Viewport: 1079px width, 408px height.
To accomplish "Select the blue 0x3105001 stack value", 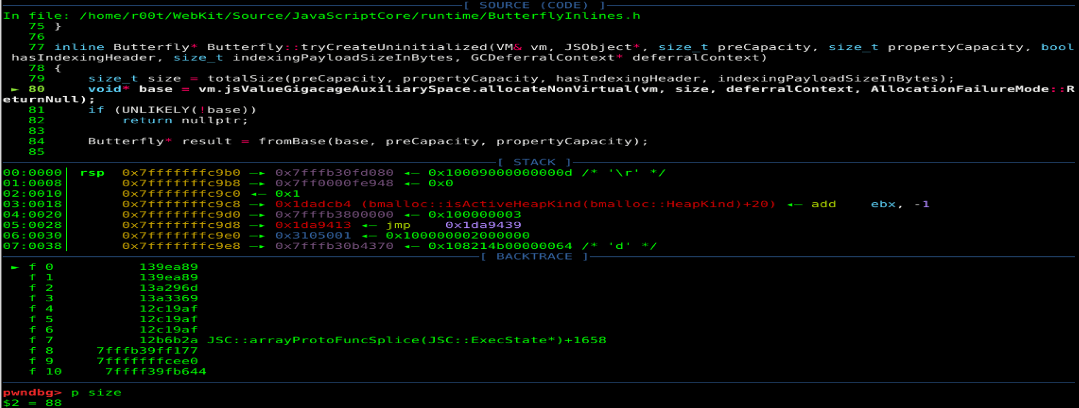I will 312,235.
